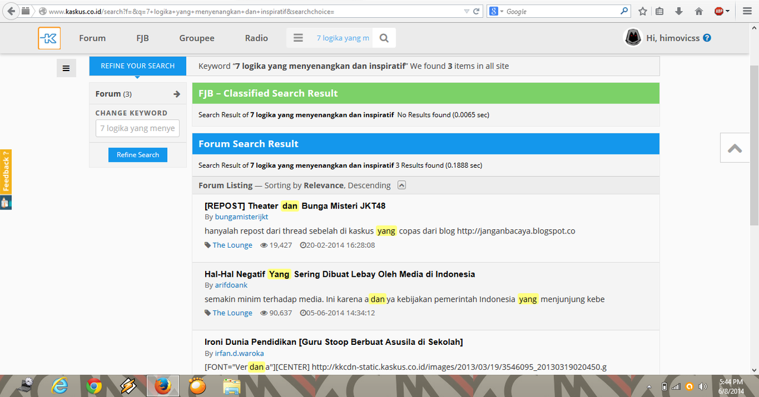Open the Firefox bookmark star icon

(643, 11)
